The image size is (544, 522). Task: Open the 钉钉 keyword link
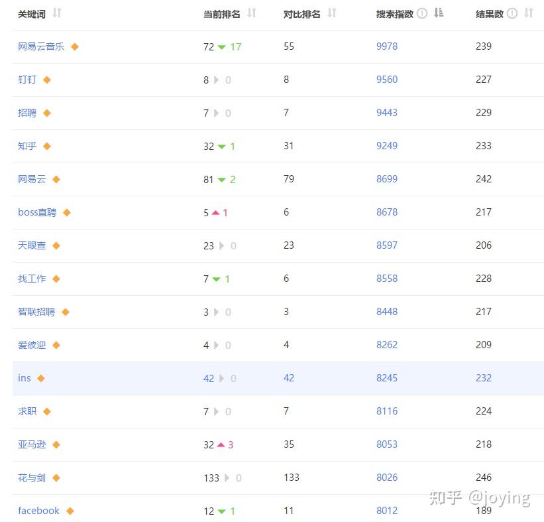pos(27,80)
